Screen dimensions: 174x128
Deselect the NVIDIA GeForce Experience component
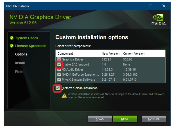pos(59,75)
